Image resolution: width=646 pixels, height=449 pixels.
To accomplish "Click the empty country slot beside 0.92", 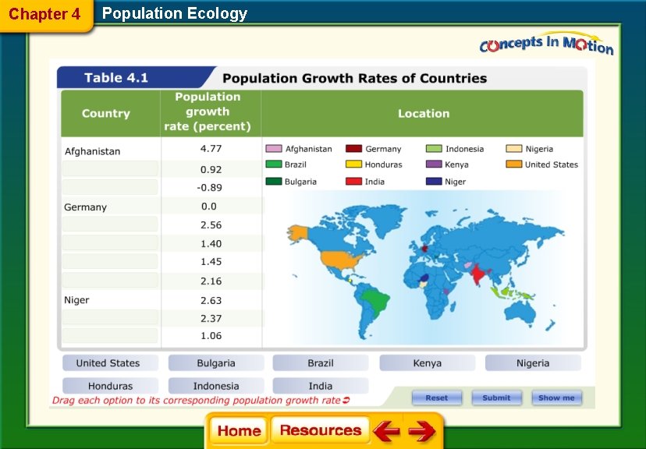I will pyautogui.click(x=110, y=168).
